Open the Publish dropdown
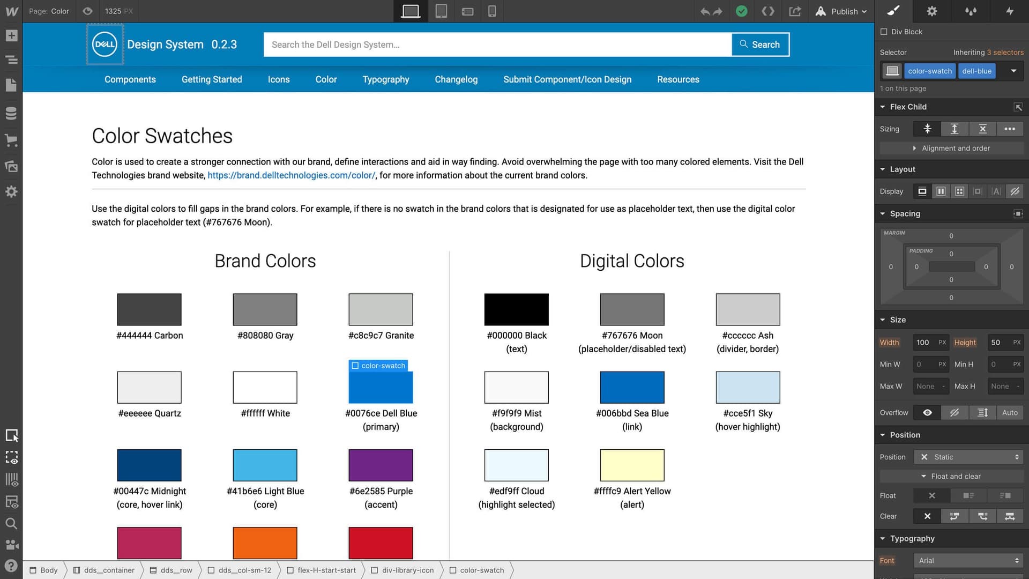Image resolution: width=1029 pixels, height=579 pixels. click(x=841, y=11)
